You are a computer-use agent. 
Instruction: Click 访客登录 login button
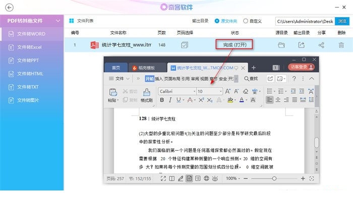(x=301, y=67)
